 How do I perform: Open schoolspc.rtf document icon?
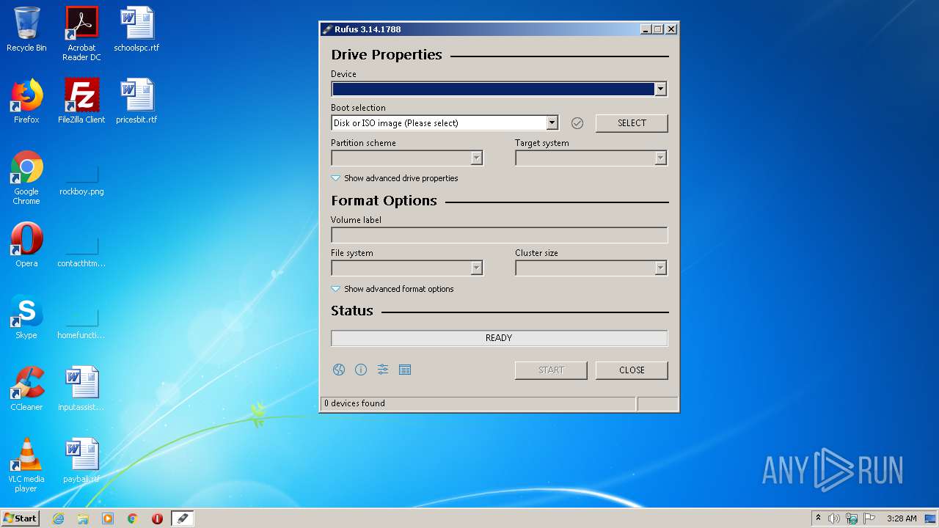coord(136,30)
